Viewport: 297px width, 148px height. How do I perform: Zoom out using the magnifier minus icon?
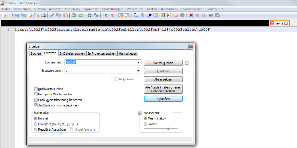coord(112,15)
